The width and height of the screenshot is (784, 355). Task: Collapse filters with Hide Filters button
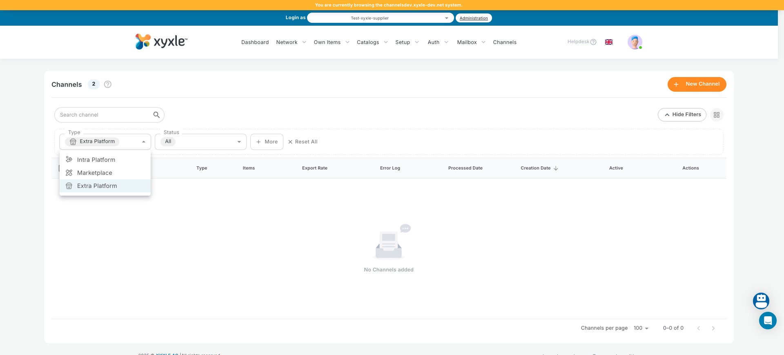click(x=682, y=115)
